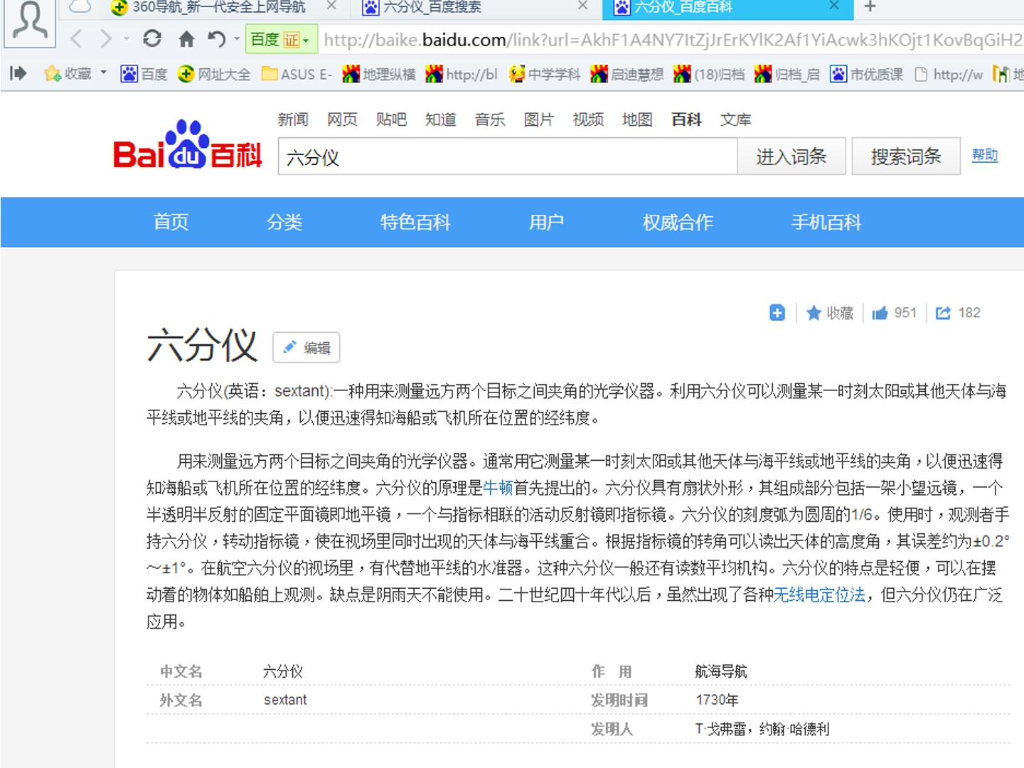The image size is (1024, 768).
Task: Go to 图片 in Baidu top links
Action: (539, 119)
